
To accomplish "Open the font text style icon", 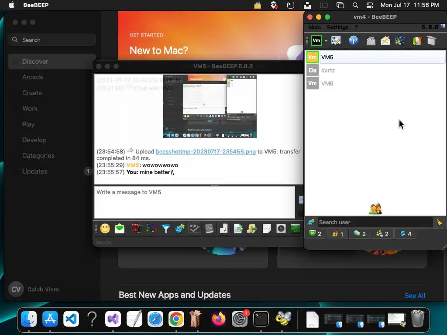I will click(137, 229).
